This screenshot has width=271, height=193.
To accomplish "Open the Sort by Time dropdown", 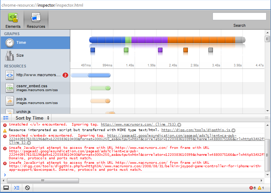I will [32, 118].
